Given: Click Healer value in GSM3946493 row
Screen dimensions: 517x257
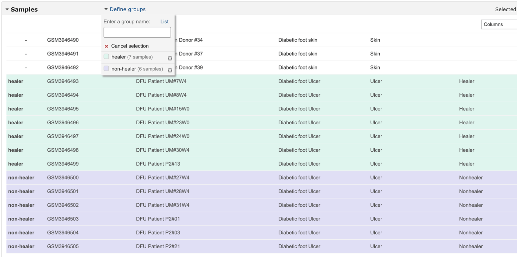Looking at the screenshot, I should tap(466, 81).
